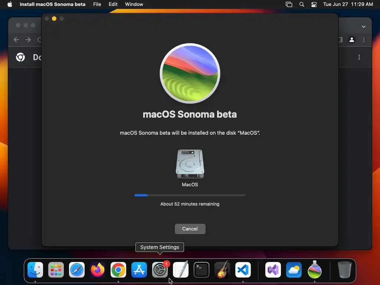Click the date and time in menu bar
Image resolution: width=380 pixels, height=285 pixels.
click(348, 4)
